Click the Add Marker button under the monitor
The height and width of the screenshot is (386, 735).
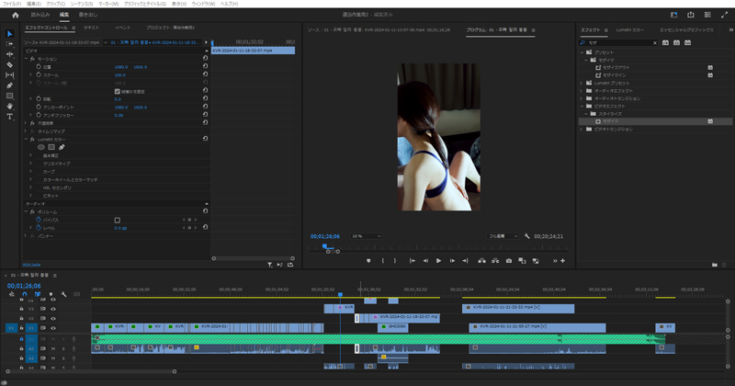point(368,261)
